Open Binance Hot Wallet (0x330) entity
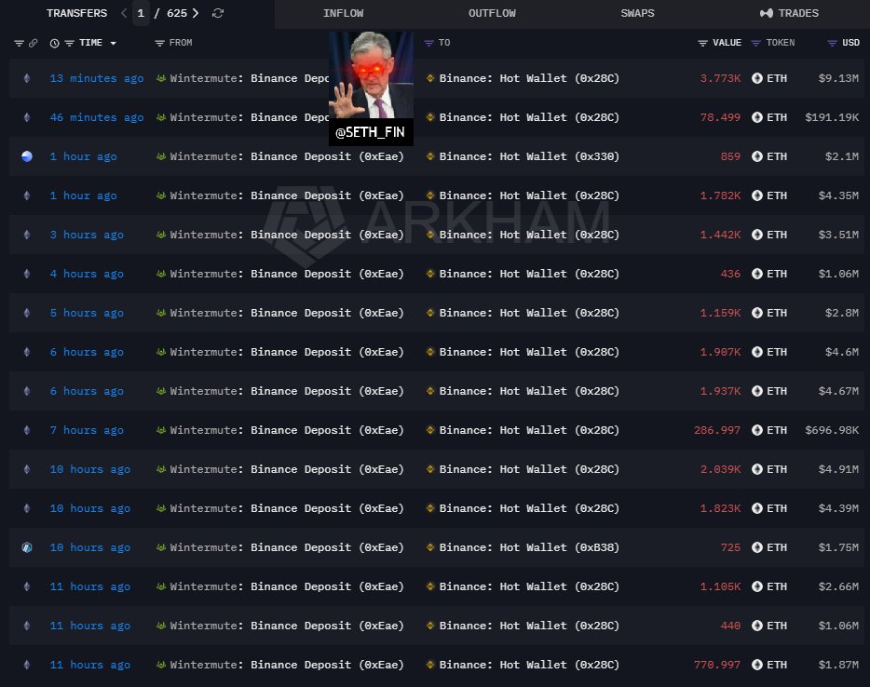870x687 pixels. coord(529,156)
